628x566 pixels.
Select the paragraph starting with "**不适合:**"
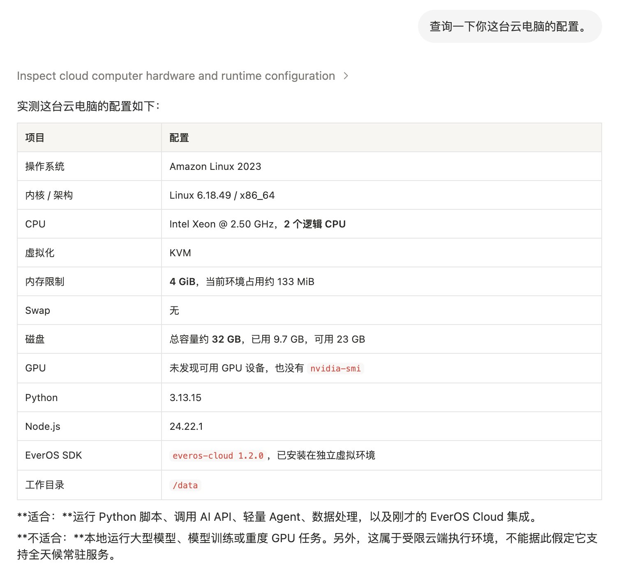(x=307, y=546)
